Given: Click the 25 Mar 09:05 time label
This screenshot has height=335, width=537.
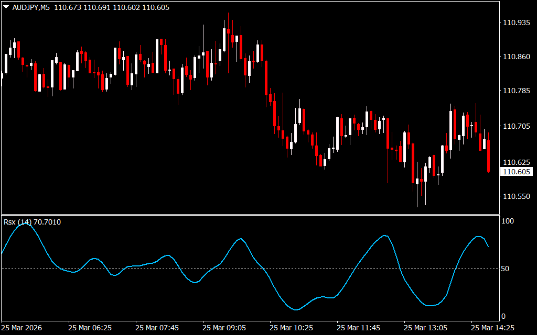Looking at the screenshot, I should click(x=224, y=328).
